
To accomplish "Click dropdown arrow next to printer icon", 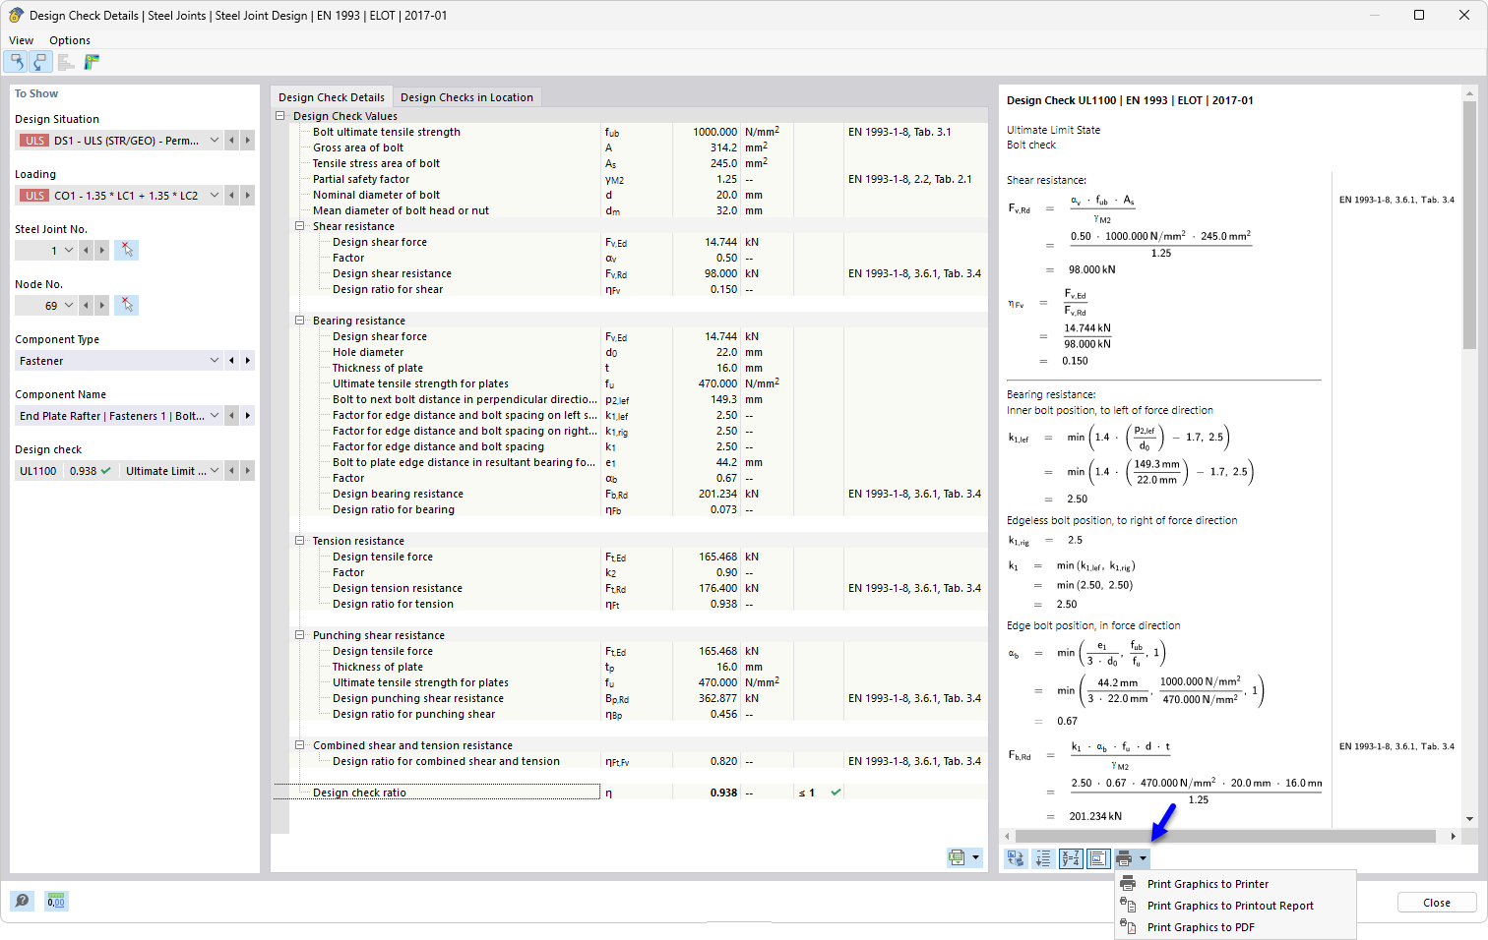I will (1144, 858).
